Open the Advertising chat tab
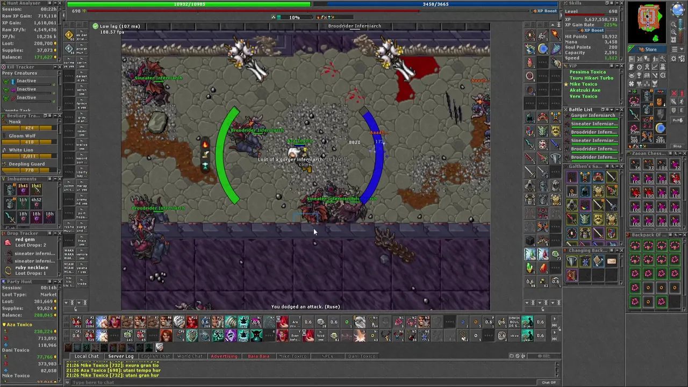The width and height of the screenshot is (688, 387). 224,356
